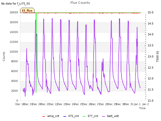Click the EE_flux annotation label
The image size is (161, 121).
pyautogui.click(x=27, y=11)
